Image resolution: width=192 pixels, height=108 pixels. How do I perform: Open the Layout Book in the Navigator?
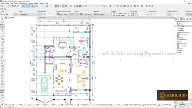[x=187, y=19]
